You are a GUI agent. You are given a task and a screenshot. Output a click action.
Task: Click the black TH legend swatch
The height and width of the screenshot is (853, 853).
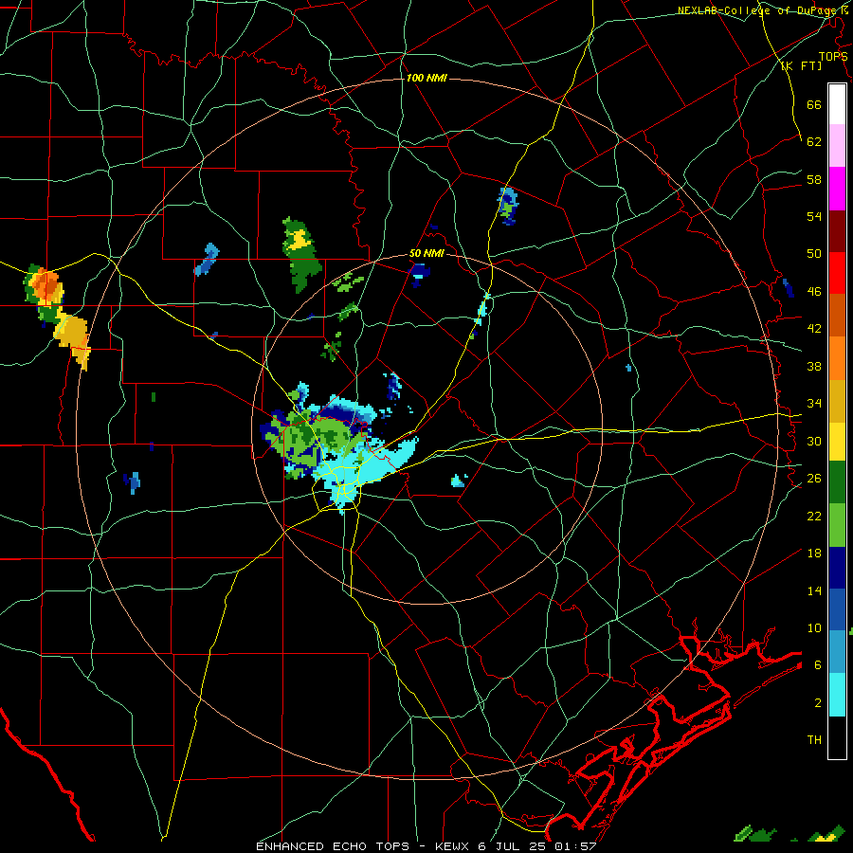[x=837, y=737]
